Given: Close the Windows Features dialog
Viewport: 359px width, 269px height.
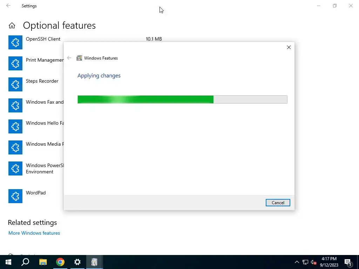Looking at the screenshot, I should (289, 47).
